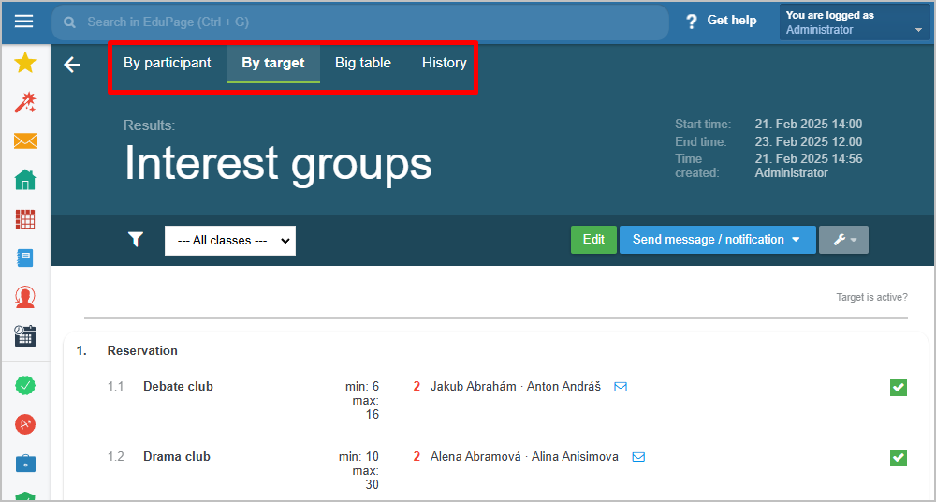Click the white filter funnel icon

point(136,241)
